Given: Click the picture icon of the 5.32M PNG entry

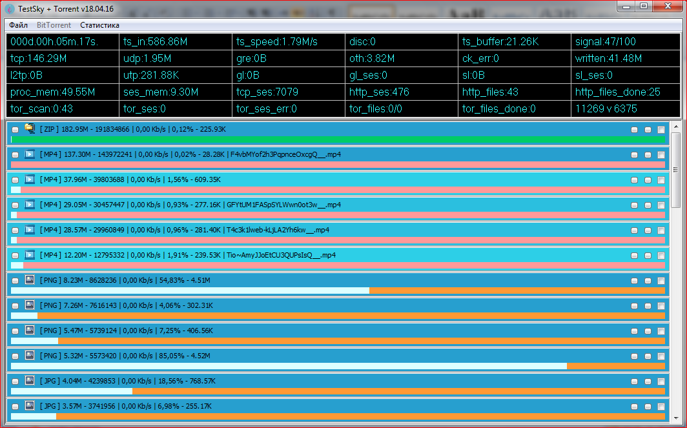Looking at the screenshot, I should coord(29,355).
